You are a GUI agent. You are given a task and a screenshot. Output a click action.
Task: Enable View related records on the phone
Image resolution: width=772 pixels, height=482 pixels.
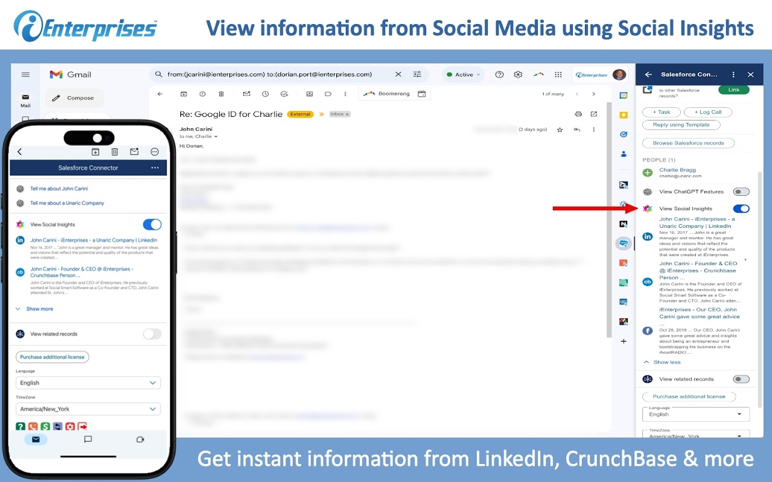tap(152, 334)
